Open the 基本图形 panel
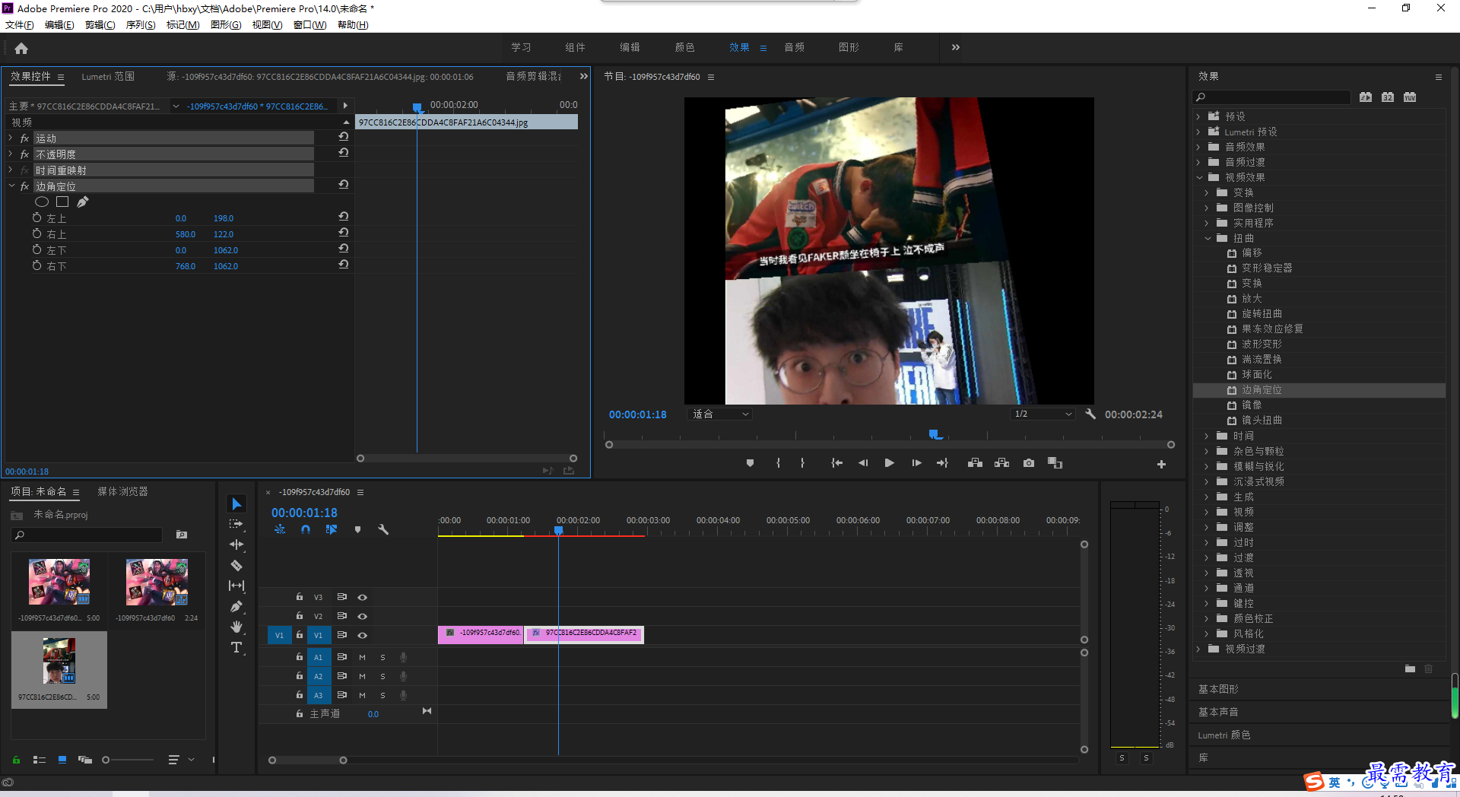Viewport: 1460px width, 797px height. pyautogui.click(x=1218, y=689)
